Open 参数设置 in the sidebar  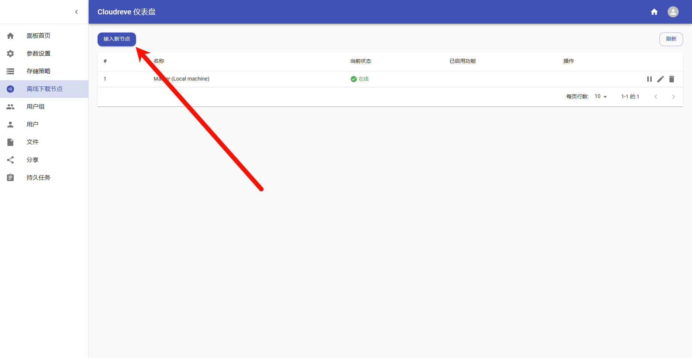point(44,54)
